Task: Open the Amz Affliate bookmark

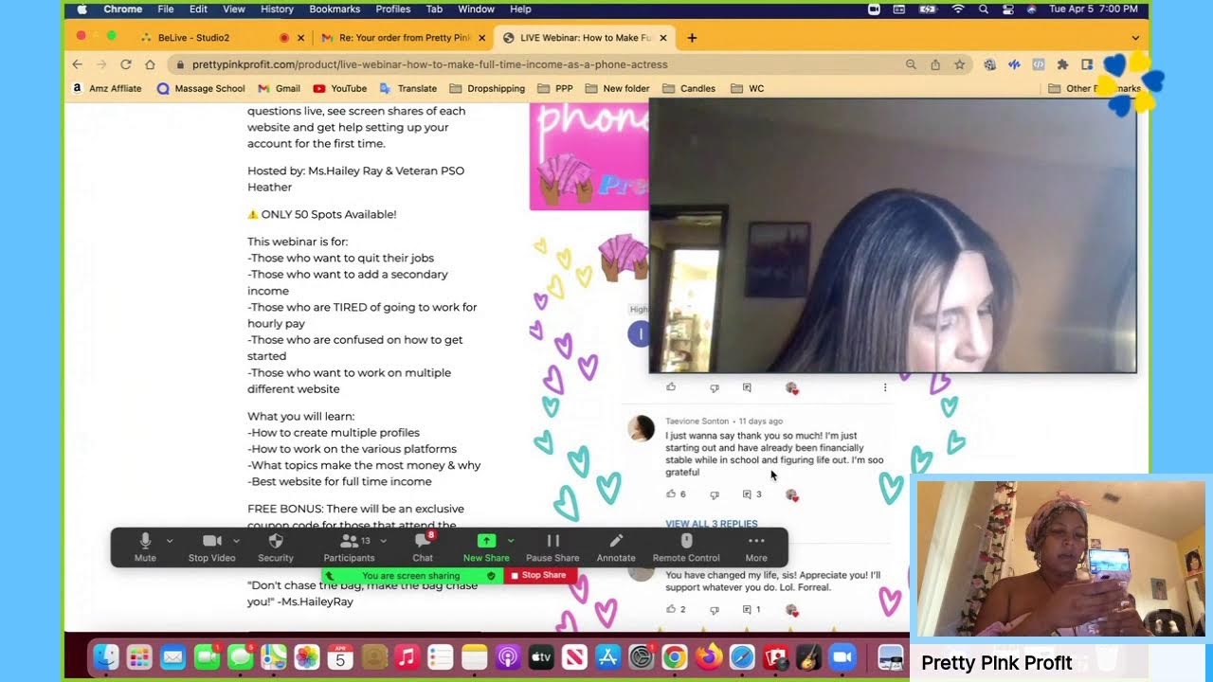Action: 106,88
